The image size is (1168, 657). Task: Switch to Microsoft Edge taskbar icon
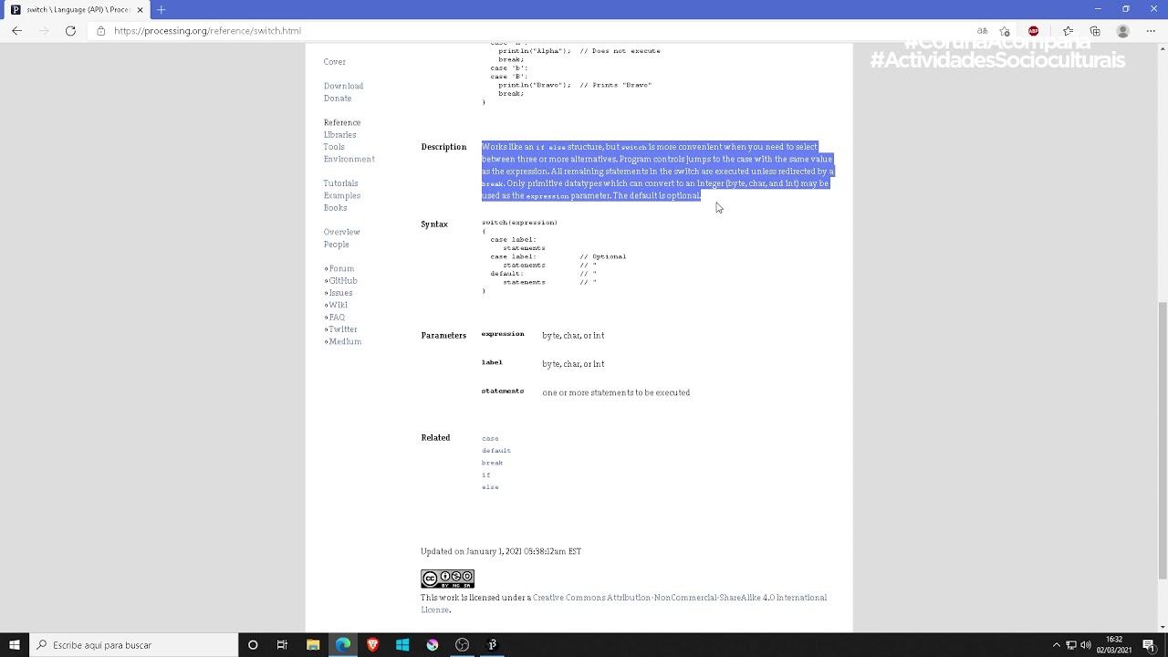point(343,645)
